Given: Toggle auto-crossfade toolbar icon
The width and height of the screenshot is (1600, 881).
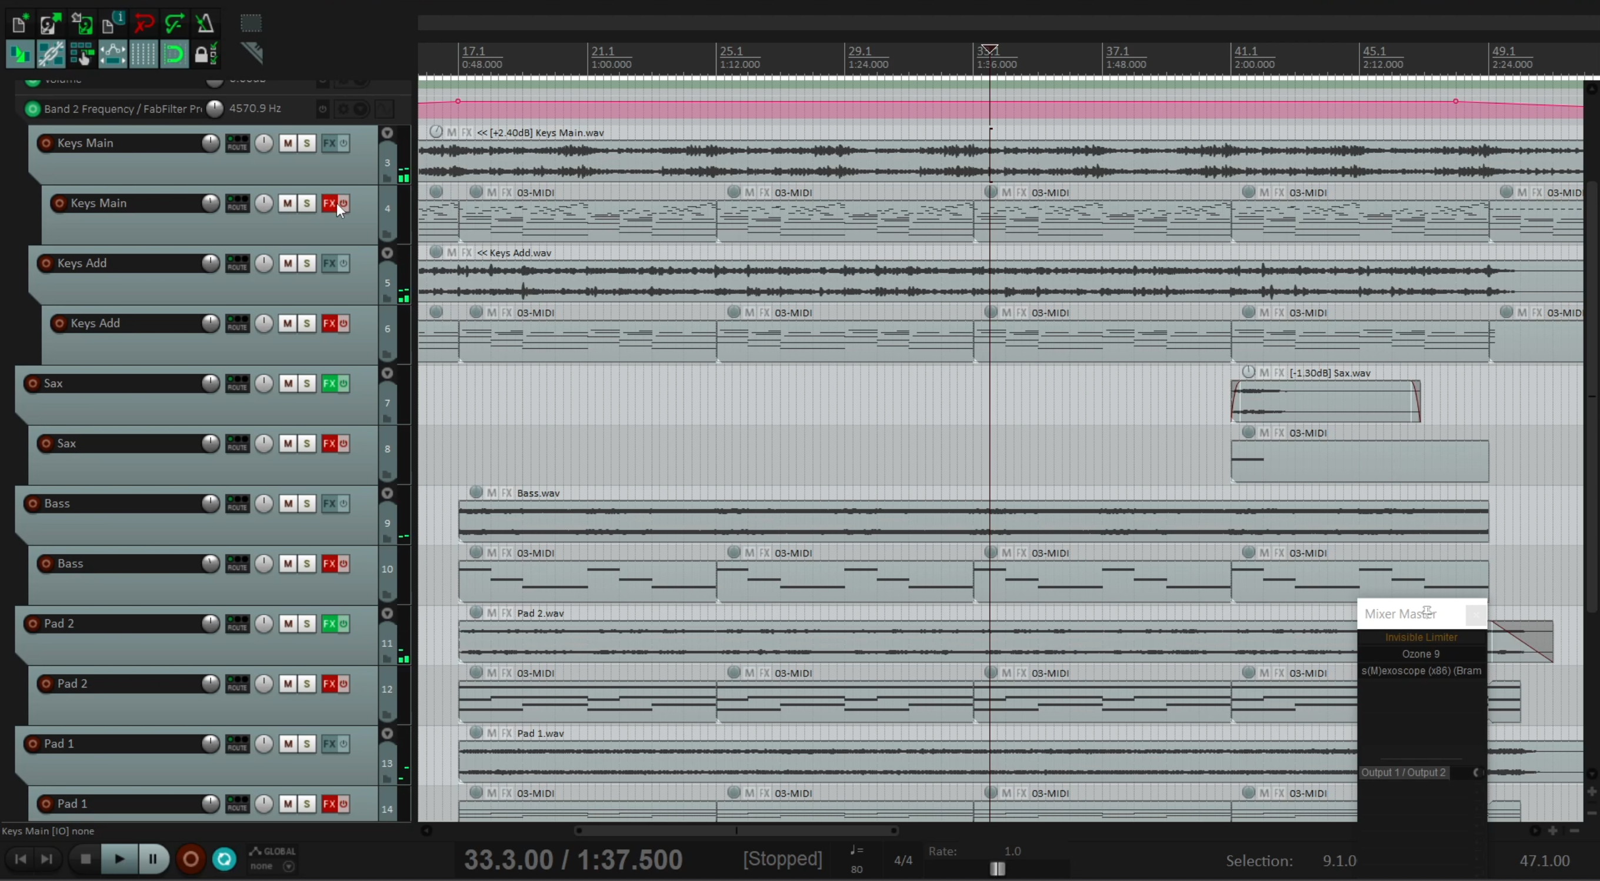Looking at the screenshot, I should 20,55.
